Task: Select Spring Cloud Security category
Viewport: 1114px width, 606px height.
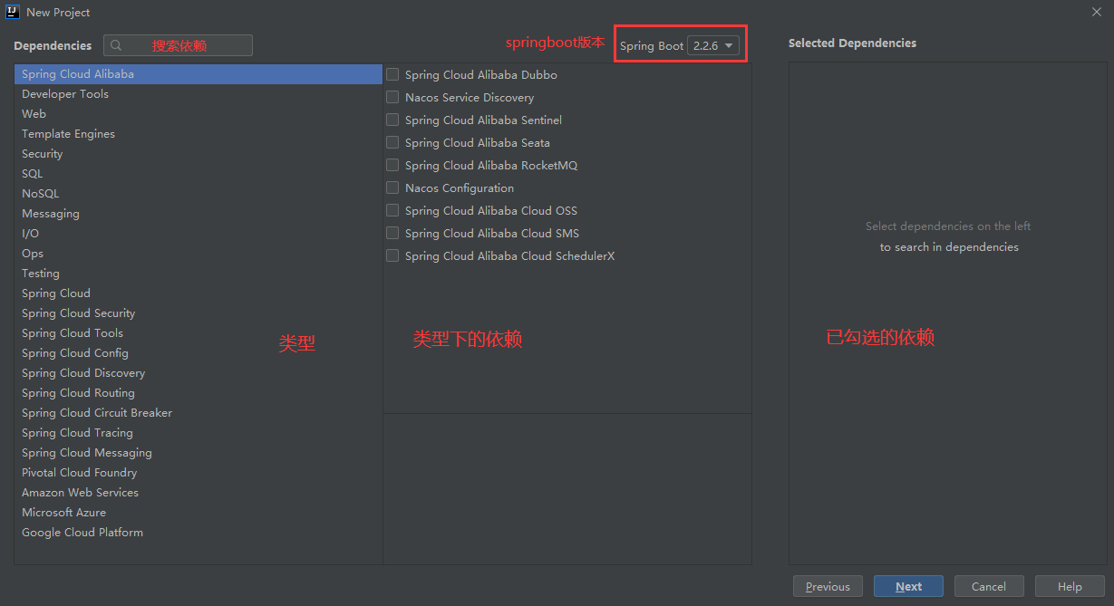Action: [x=199, y=313]
